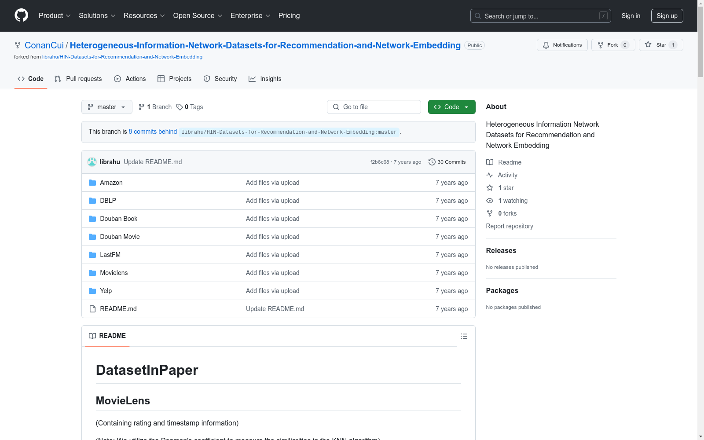The height and width of the screenshot is (440, 704).
Task: Click the README book icon tab
Action: [x=92, y=336]
